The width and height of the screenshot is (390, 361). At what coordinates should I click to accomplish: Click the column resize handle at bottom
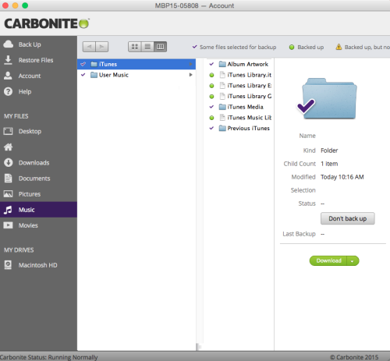click(199, 347)
